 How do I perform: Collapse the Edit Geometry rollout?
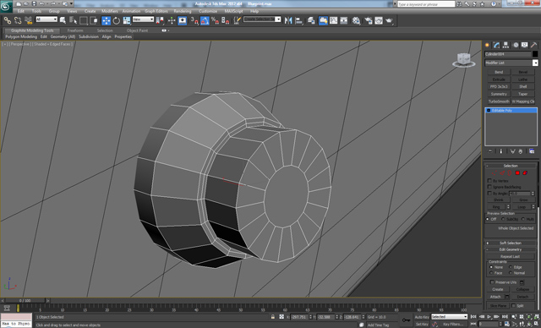click(x=511, y=249)
